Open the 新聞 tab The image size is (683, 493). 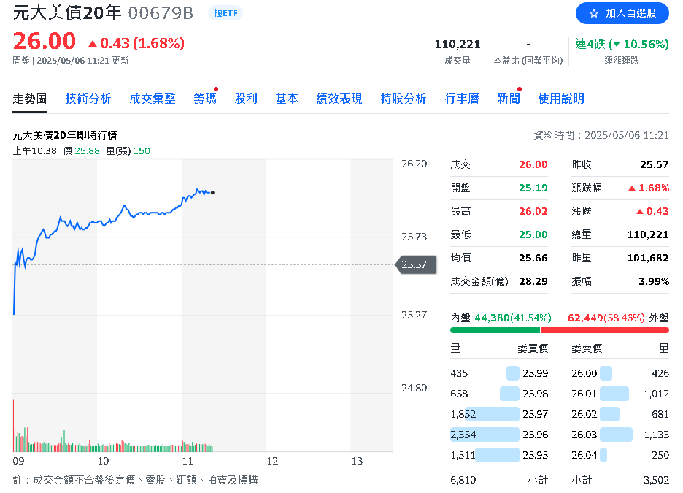tap(509, 99)
